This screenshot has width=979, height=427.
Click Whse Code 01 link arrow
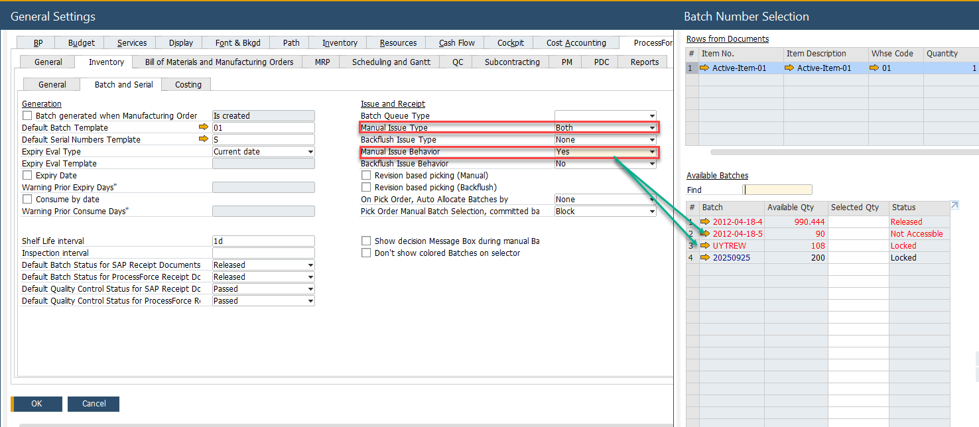(874, 68)
